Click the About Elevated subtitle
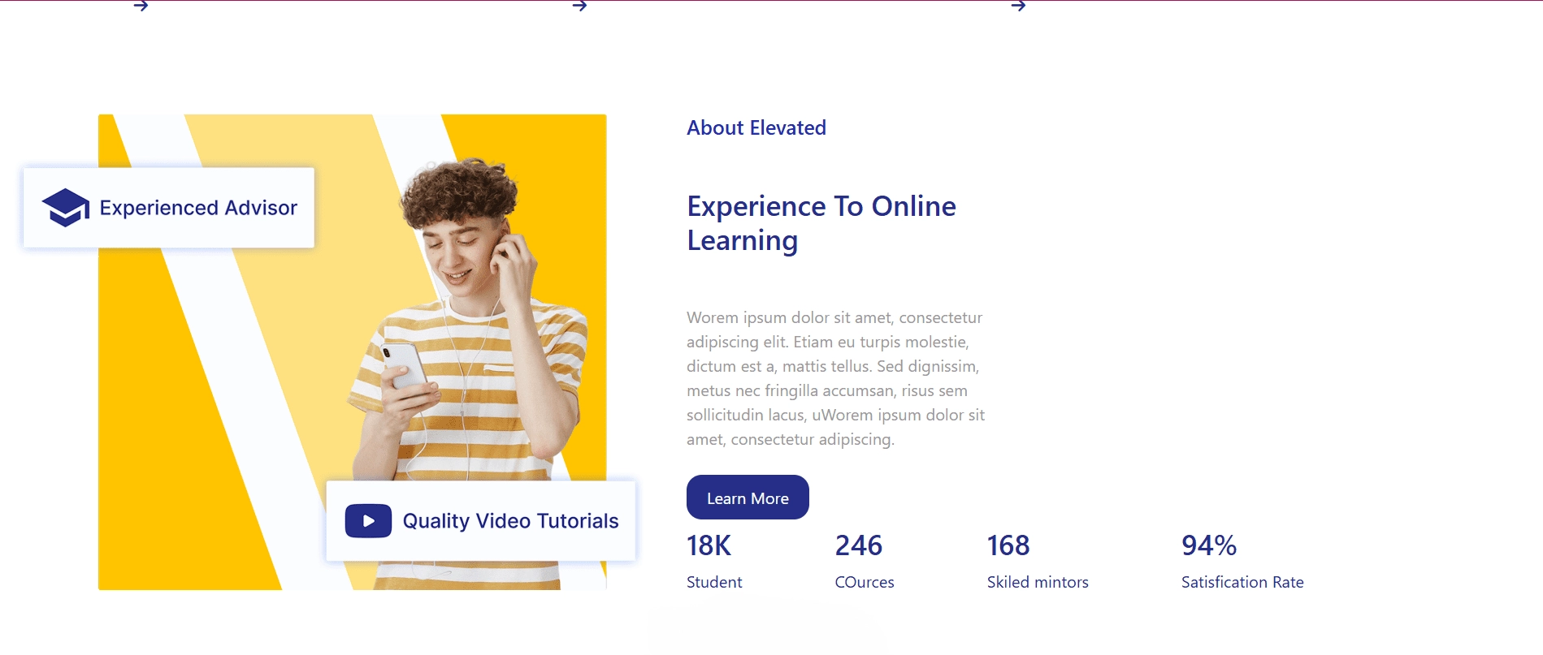This screenshot has height=655, width=1543. pyautogui.click(x=756, y=128)
